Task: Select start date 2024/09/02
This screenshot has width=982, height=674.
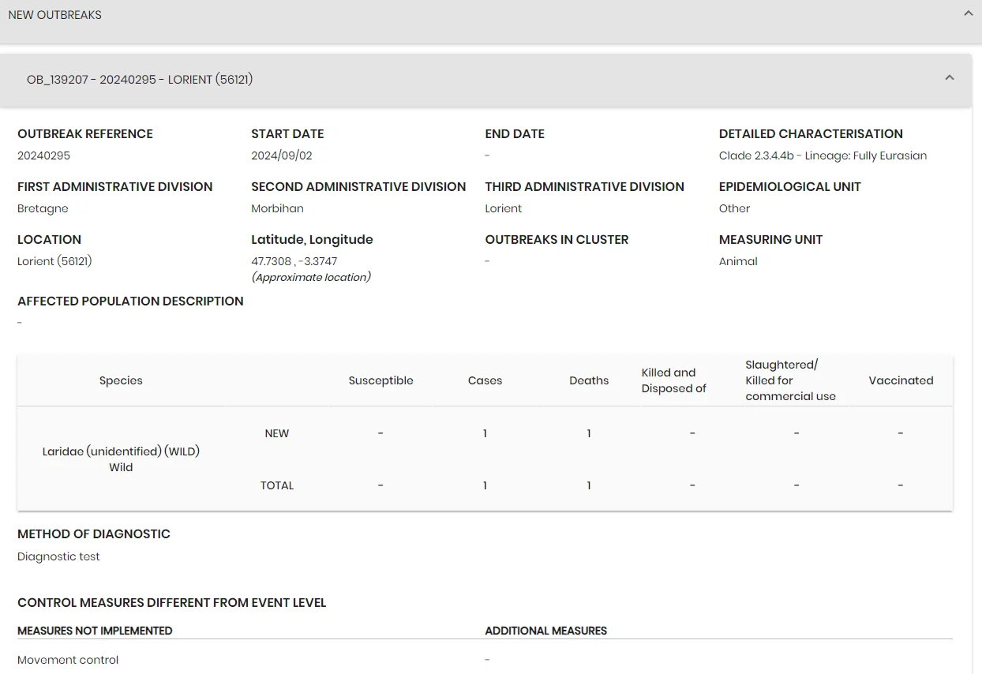Action: click(282, 155)
